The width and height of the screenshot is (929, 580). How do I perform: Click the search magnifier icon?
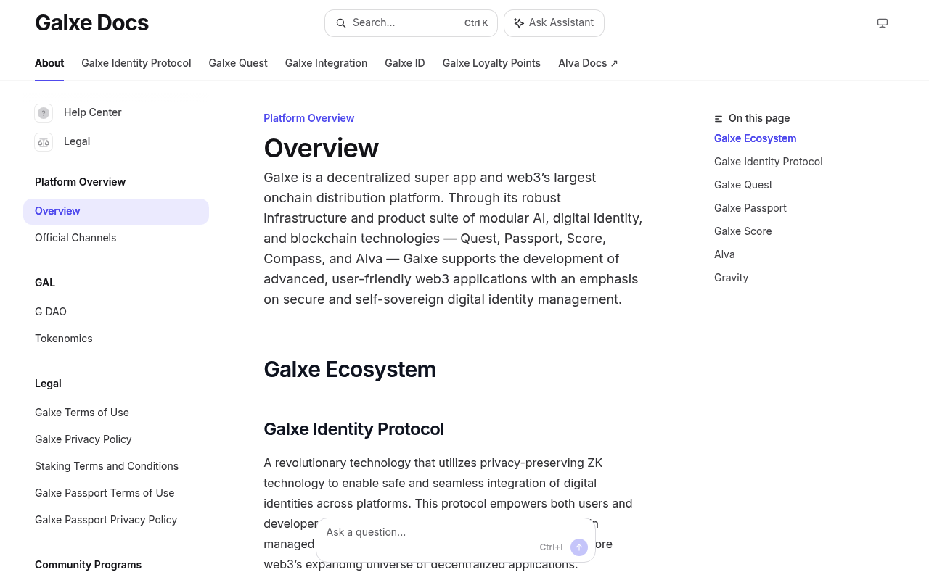point(341,23)
